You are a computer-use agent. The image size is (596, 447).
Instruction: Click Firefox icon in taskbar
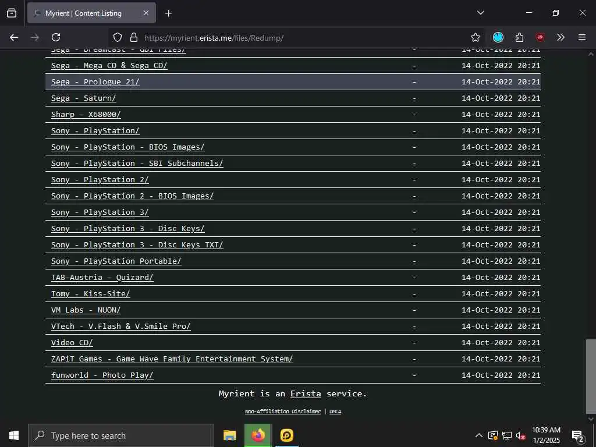[x=258, y=435]
